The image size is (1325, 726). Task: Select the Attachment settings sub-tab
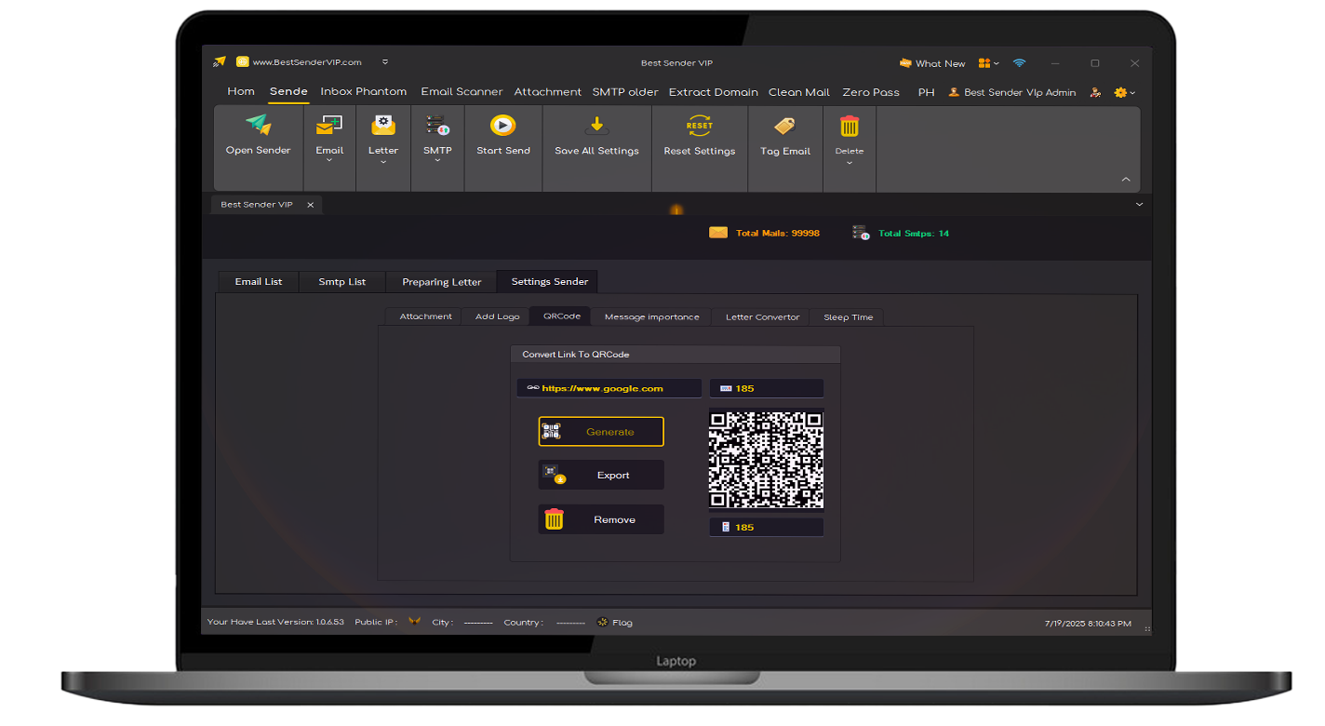point(425,316)
